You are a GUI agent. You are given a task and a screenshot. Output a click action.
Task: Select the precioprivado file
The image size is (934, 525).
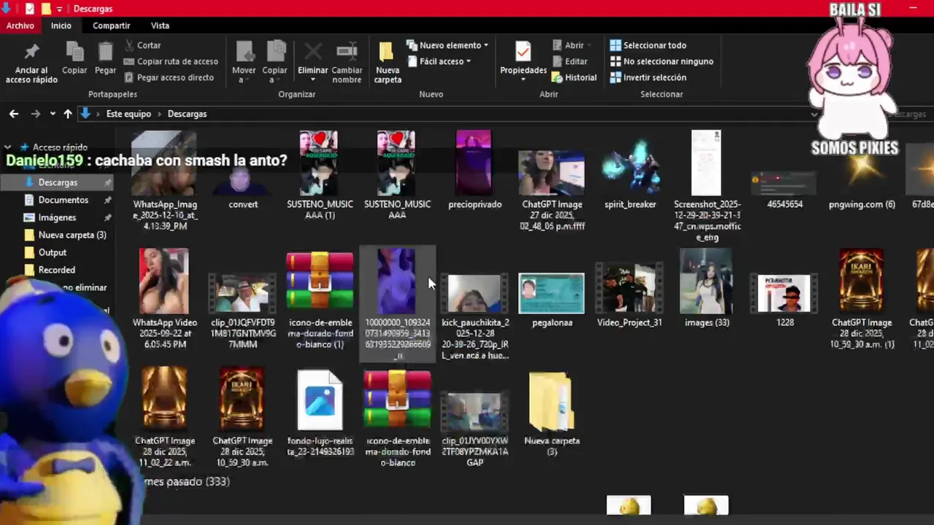pyautogui.click(x=474, y=171)
